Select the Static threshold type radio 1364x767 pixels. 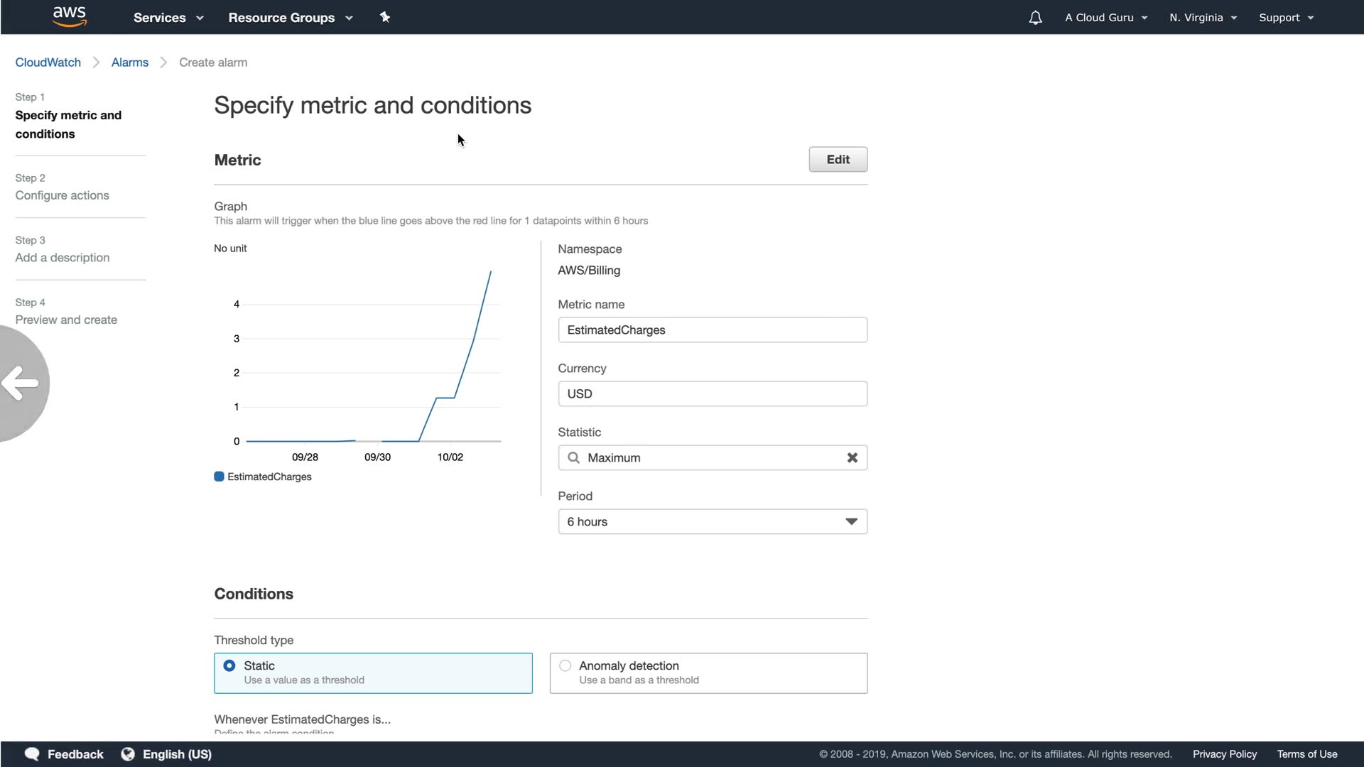coord(229,666)
